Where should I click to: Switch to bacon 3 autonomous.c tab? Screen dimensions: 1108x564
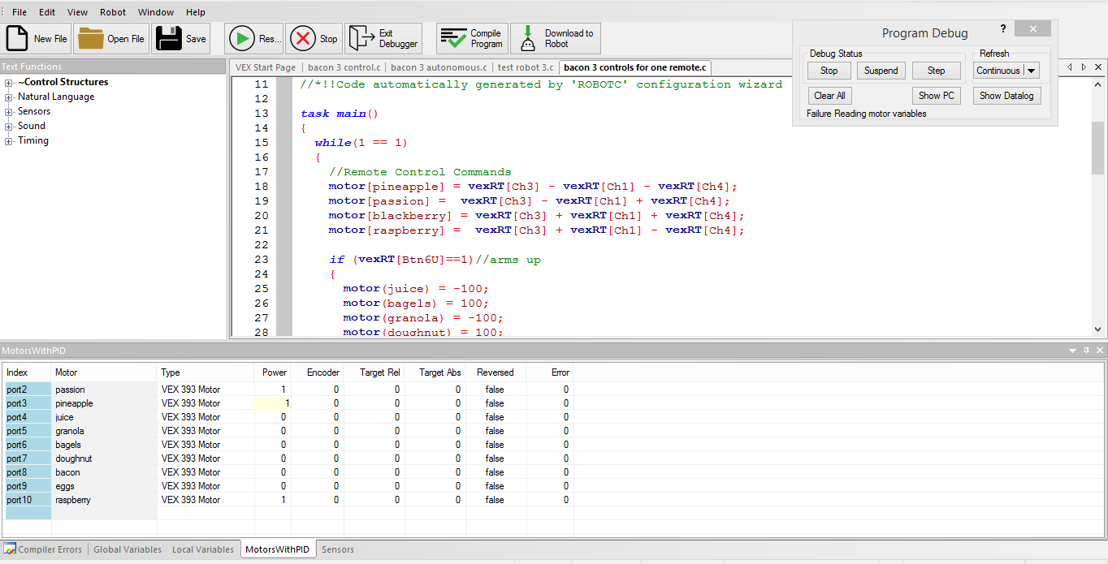(x=439, y=67)
